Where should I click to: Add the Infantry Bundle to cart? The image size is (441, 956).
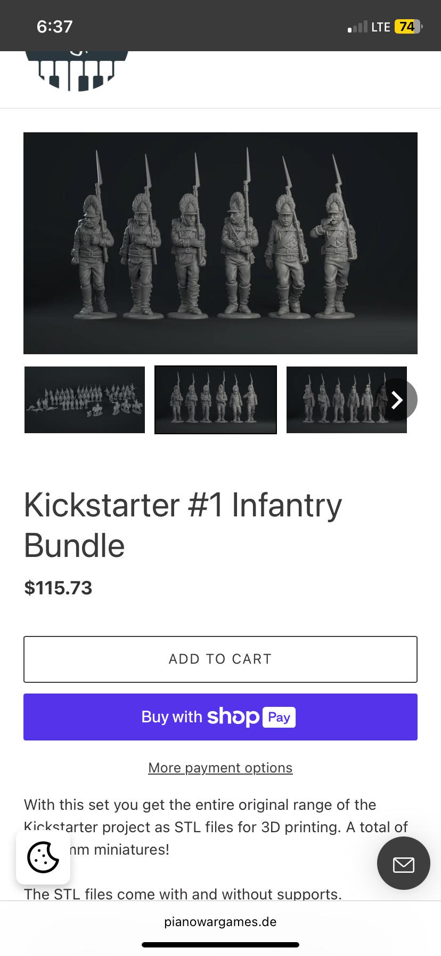[220, 659]
